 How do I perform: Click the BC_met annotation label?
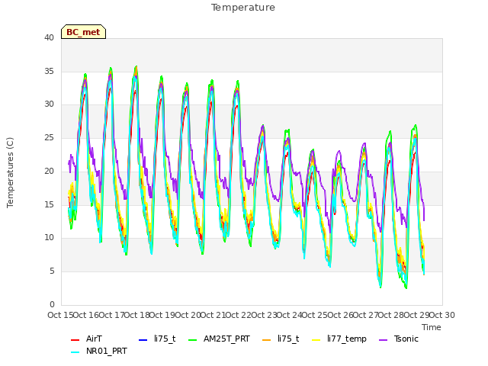click(x=83, y=32)
